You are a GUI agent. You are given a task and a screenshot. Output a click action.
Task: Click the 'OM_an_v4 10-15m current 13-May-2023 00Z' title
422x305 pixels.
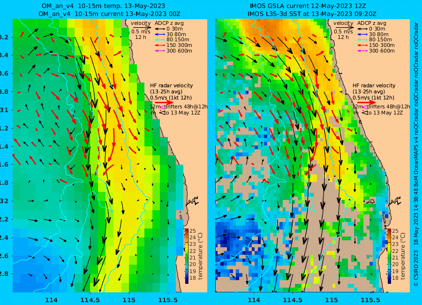109,14
